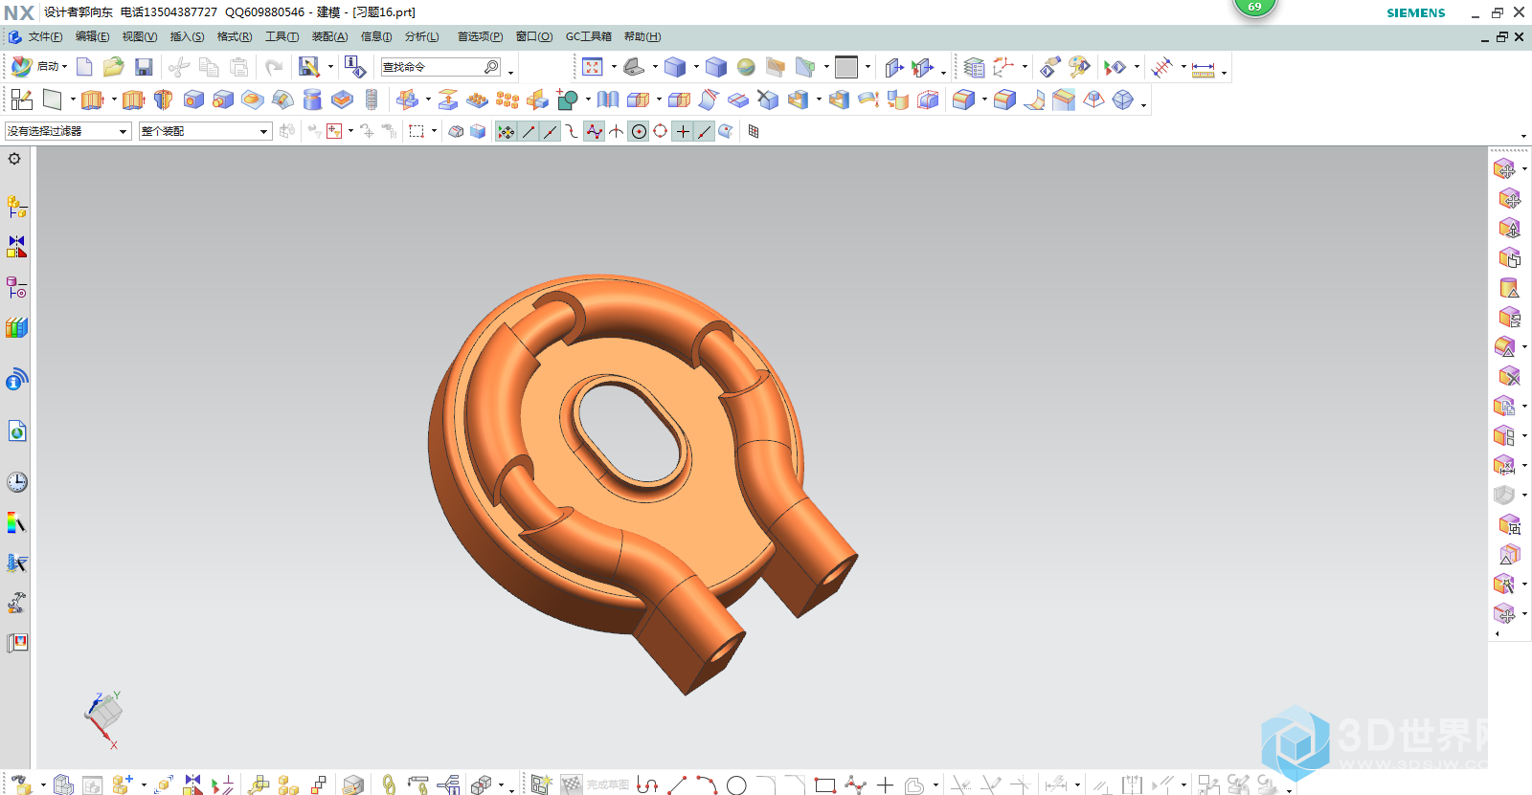Toggle Control Point snap
The image size is (1532, 795).
point(573,132)
